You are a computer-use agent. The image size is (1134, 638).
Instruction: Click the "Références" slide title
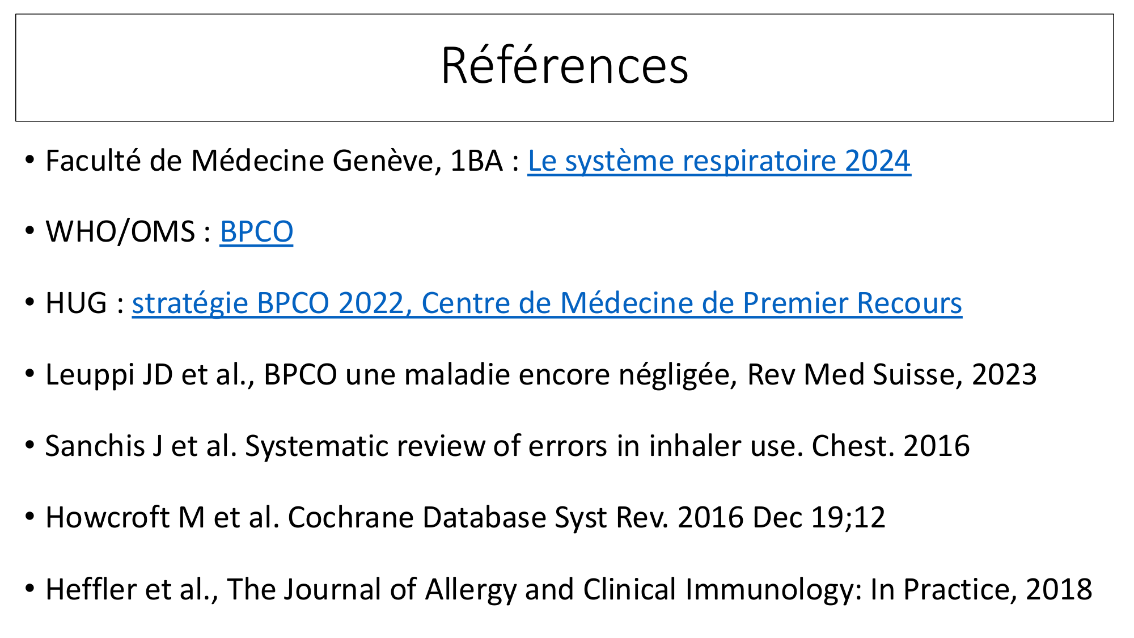tap(564, 66)
